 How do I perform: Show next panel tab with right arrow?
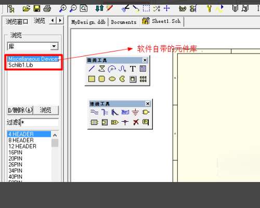coord(60,21)
